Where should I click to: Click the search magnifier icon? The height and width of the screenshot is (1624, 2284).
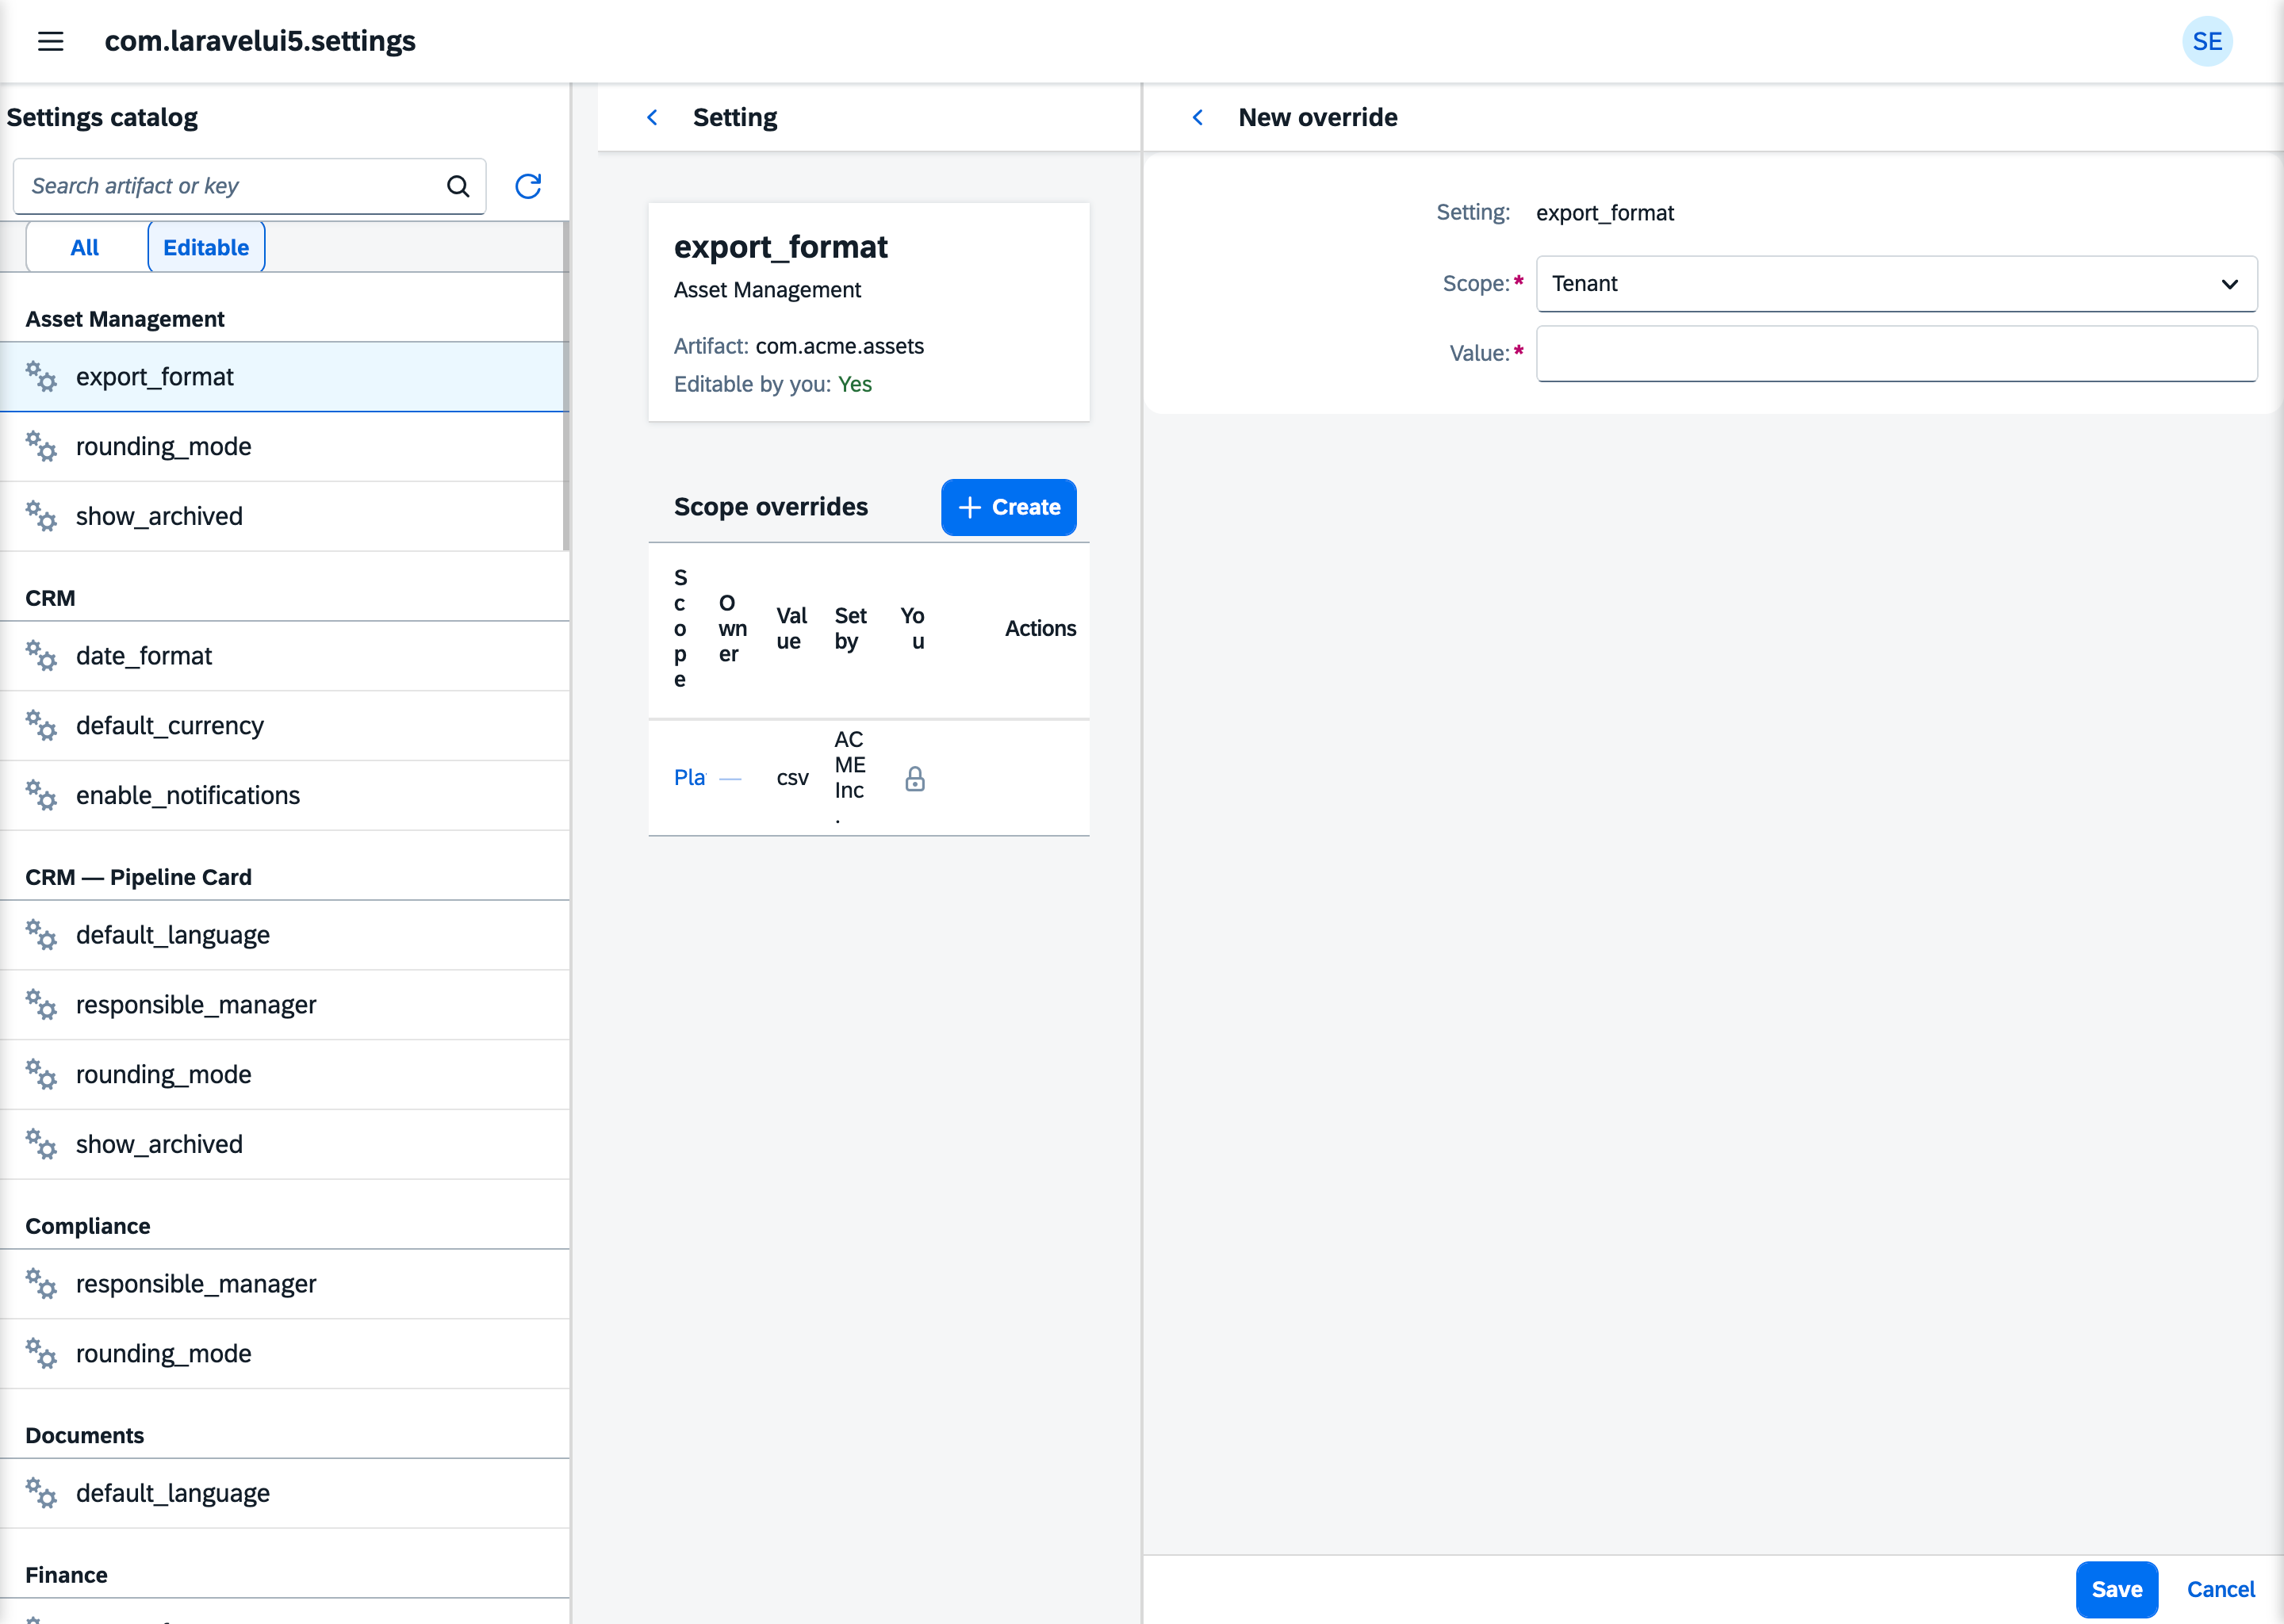coord(458,186)
